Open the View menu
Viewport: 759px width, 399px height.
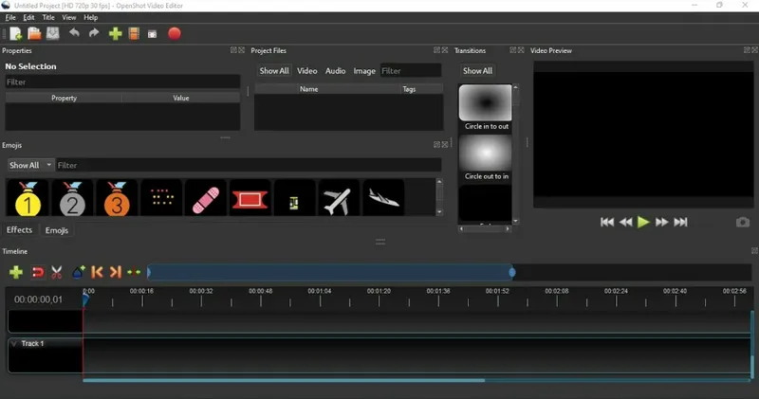(x=68, y=17)
